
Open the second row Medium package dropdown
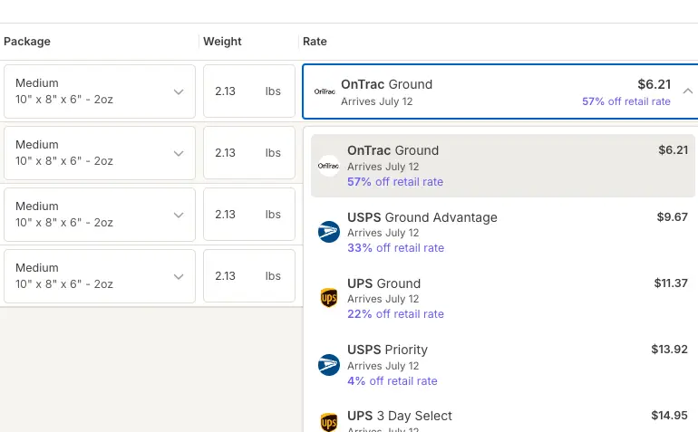pyautogui.click(x=100, y=152)
